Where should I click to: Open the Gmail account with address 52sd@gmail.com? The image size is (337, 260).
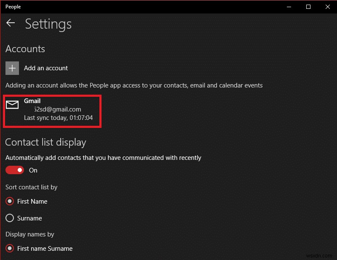pyautogui.click(x=52, y=111)
